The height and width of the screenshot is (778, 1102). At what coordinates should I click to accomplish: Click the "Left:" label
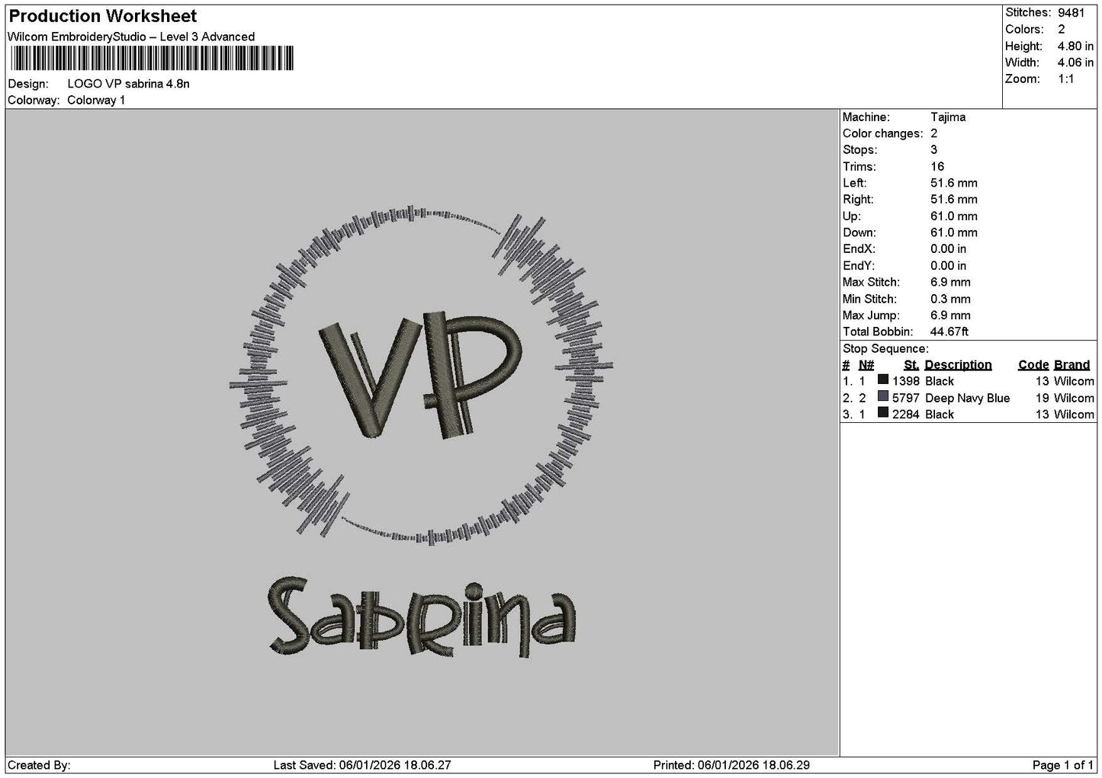click(854, 184)
